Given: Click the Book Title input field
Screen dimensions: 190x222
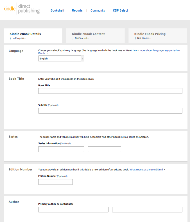Looking at the screenshot, I should [110, 91].
